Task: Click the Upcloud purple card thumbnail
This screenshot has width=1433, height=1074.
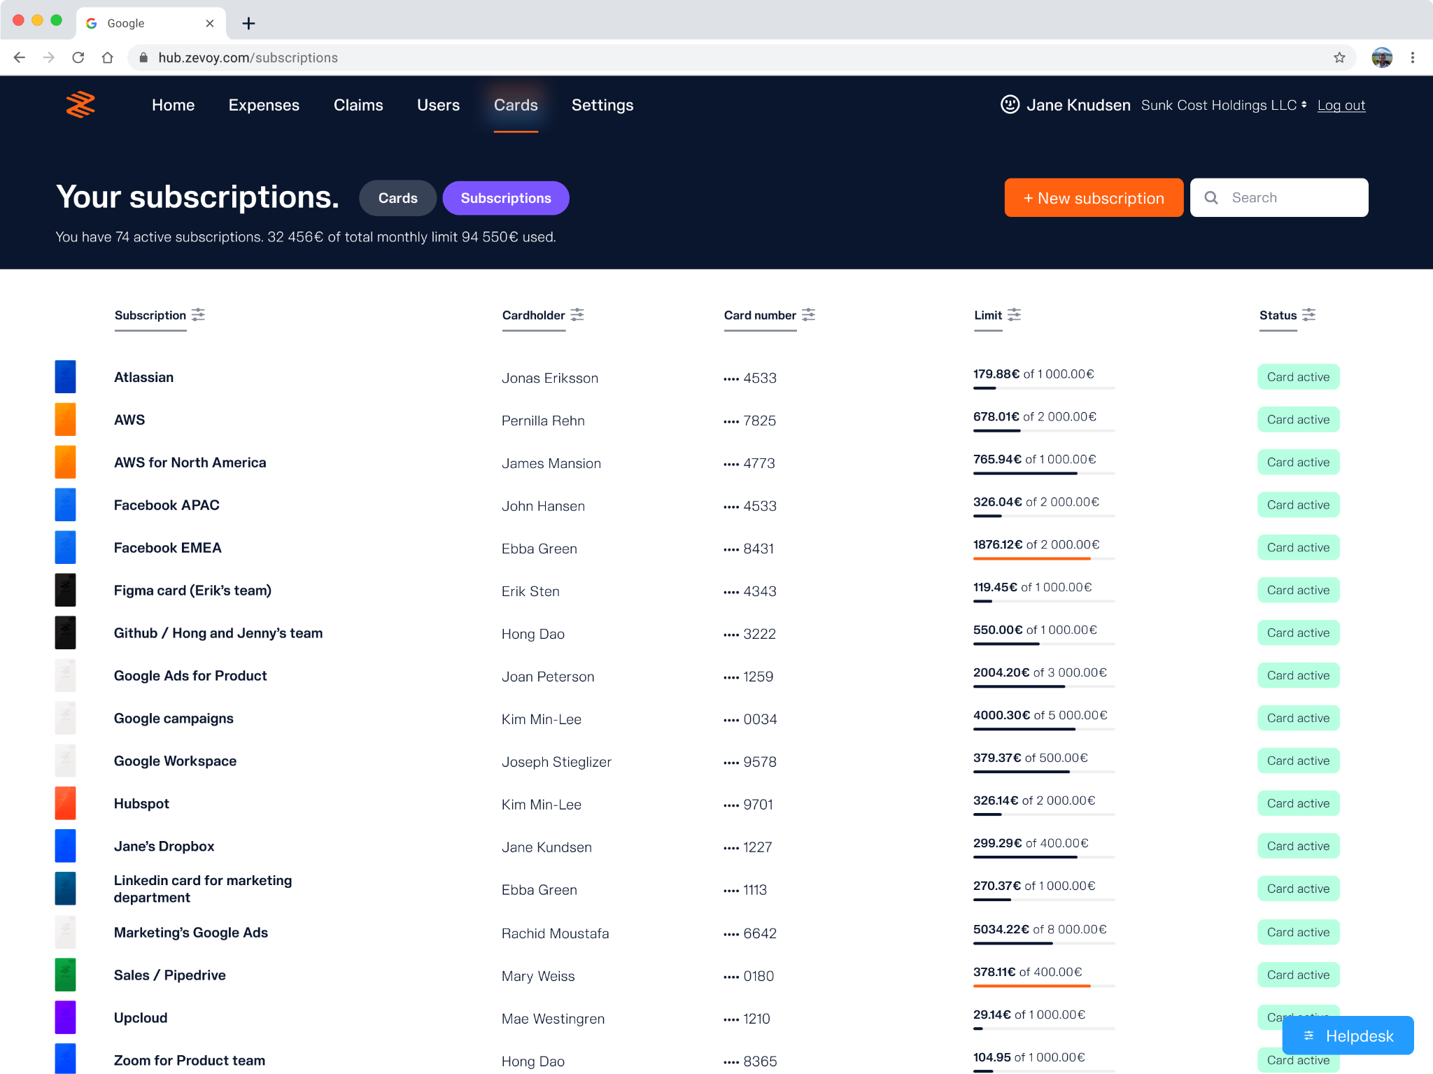Action: pyautogui.click(x=65, y=1018)
